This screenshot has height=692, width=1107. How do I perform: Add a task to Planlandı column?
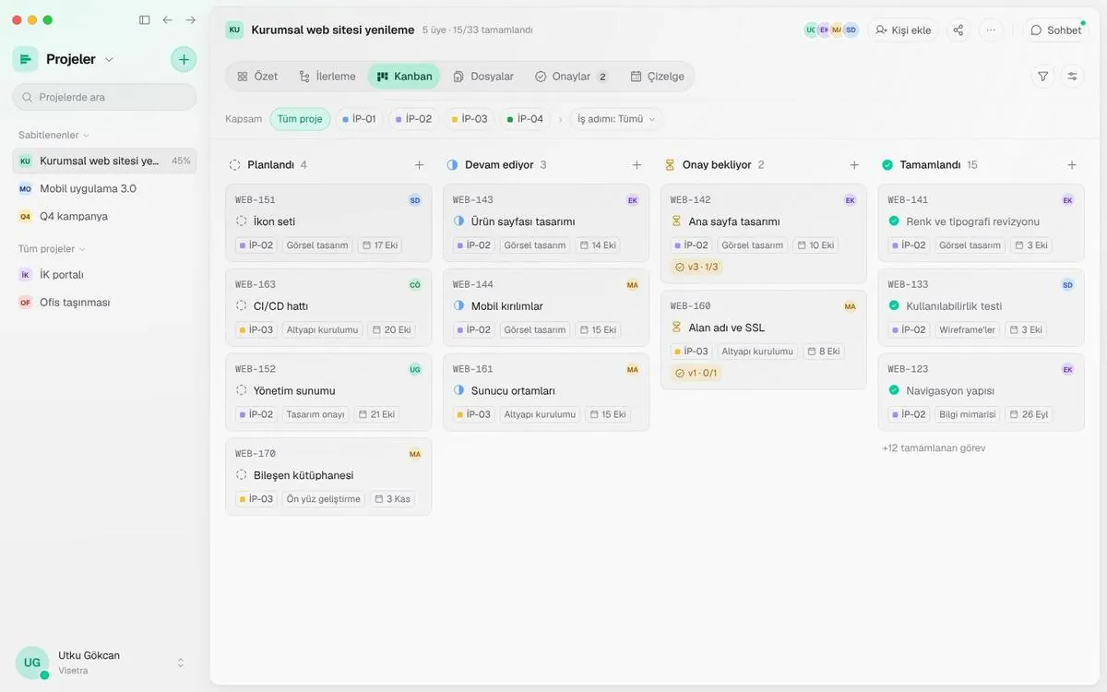click(419, 165)
